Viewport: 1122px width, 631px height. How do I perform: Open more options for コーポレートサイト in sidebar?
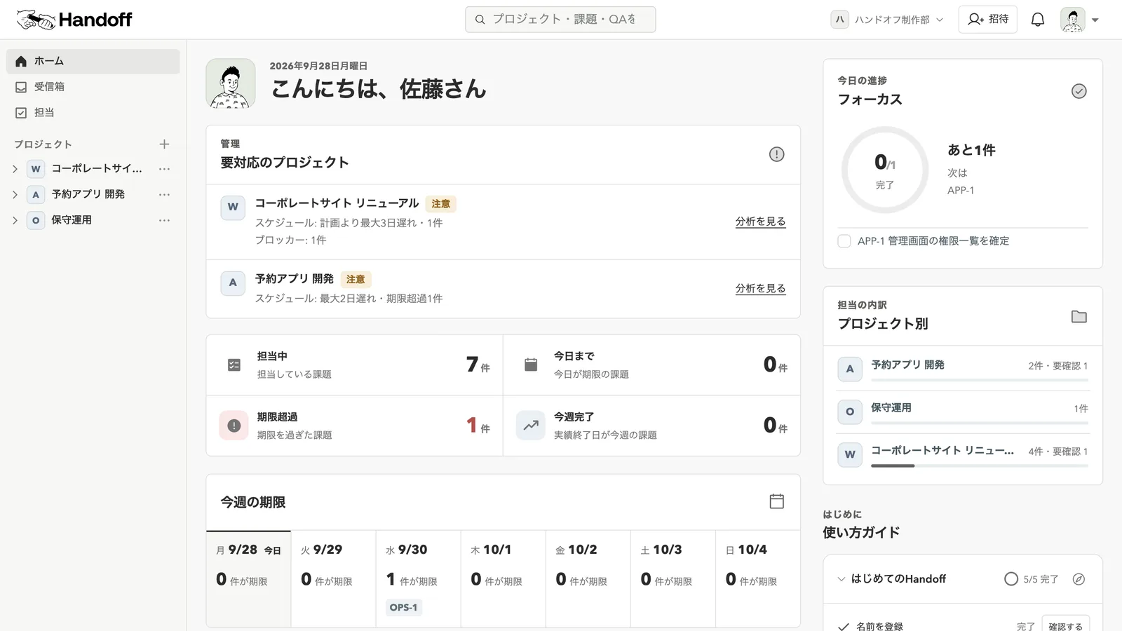pos(164,169)
